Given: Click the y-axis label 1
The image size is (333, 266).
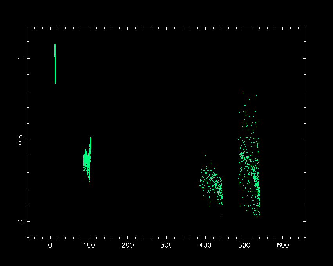Looking at the screenshot, I should click(x=20, y=58).
